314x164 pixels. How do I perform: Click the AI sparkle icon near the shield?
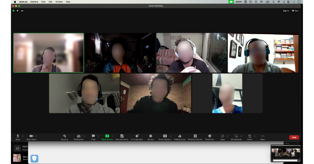18,11
